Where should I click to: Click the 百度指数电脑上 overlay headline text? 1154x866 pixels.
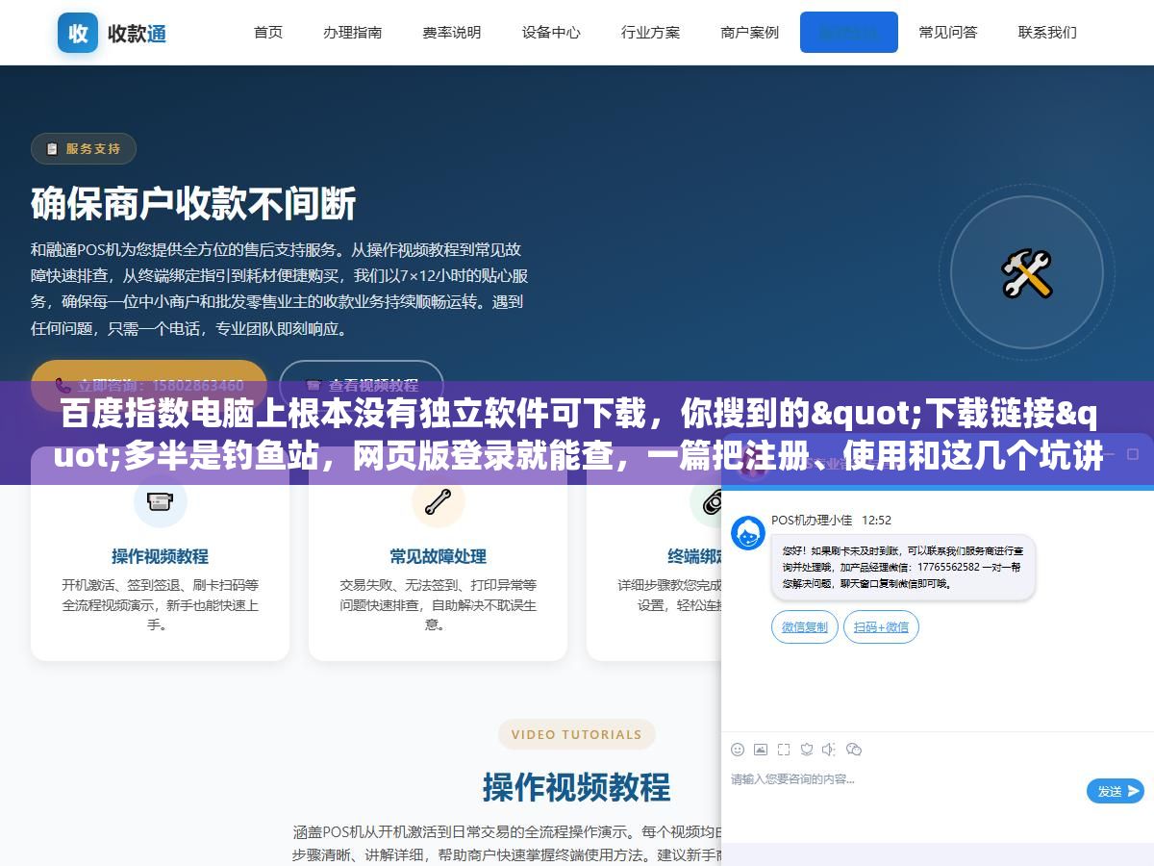pos(577,436)
